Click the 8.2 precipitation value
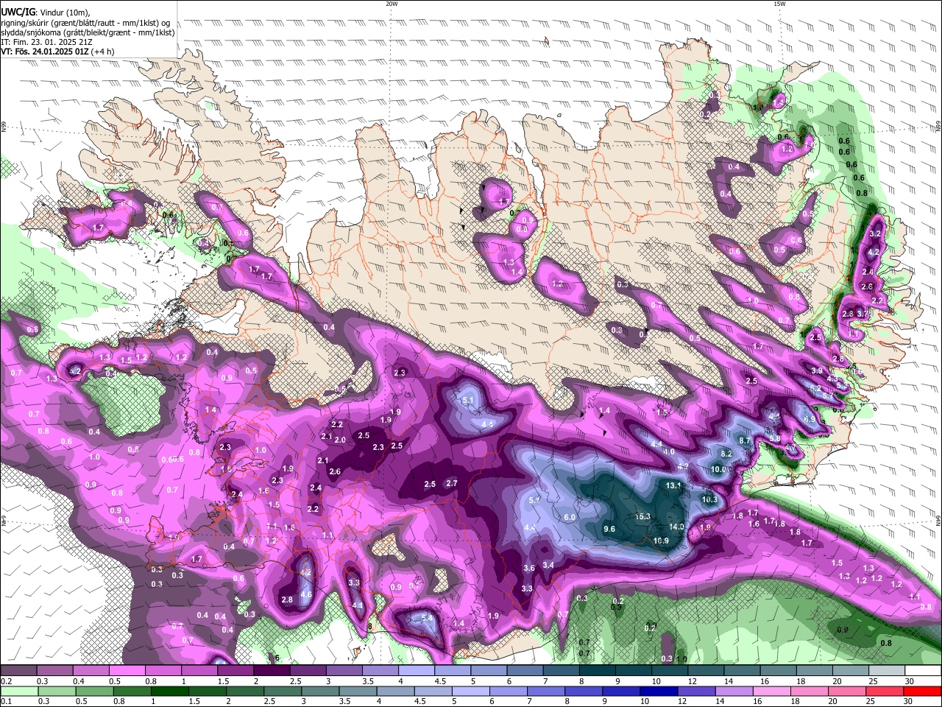This screenshot has height=707, width=942. [x=726, y=454]
